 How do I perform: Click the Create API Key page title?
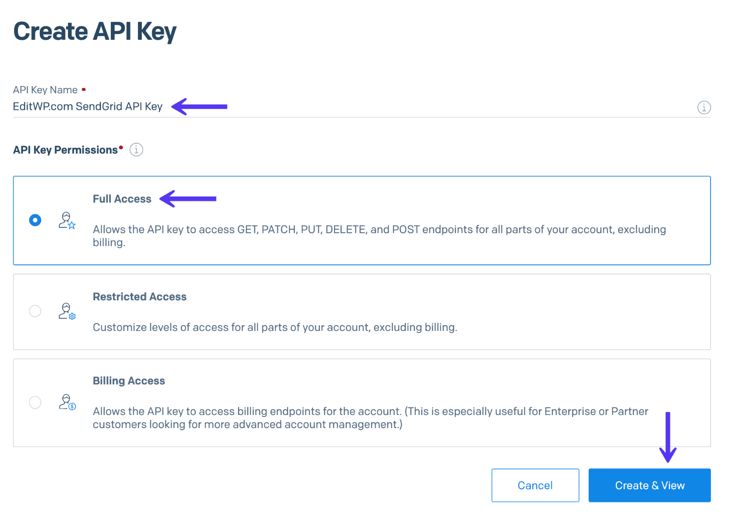pyautogui.click(x=95, y=31)
